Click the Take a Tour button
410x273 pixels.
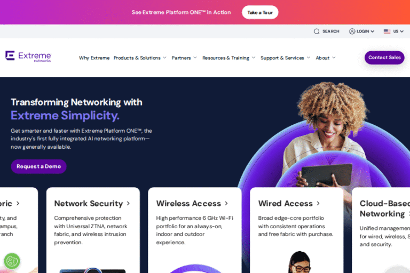(x=260, y=12)
